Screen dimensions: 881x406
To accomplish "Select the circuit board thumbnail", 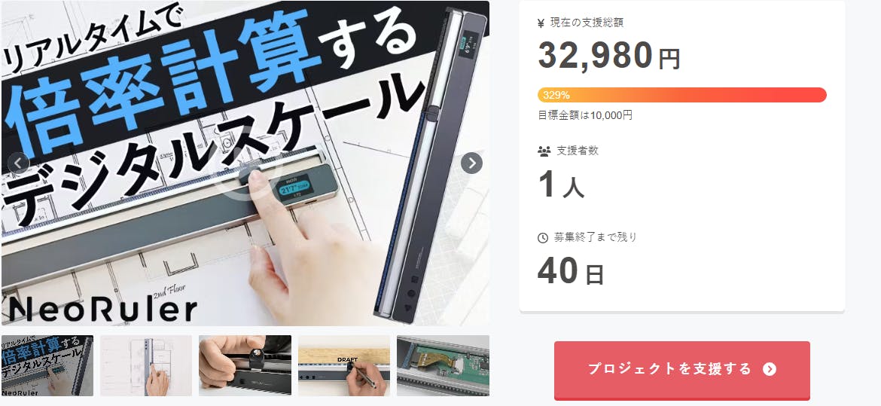I will coord(443,365).
